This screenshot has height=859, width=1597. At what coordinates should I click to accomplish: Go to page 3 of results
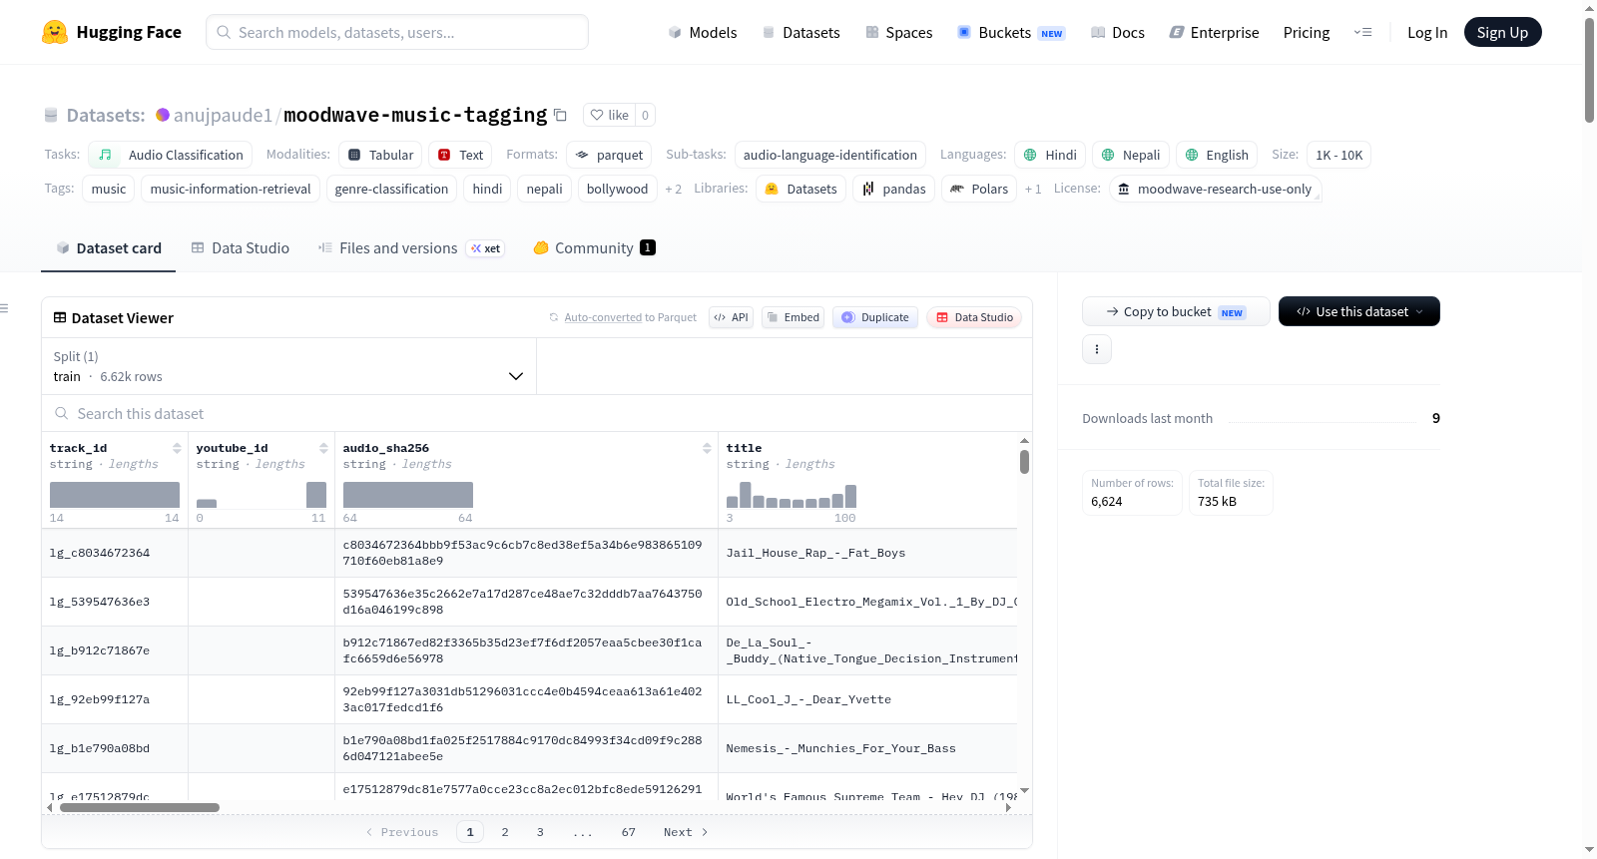pos(540,832)
